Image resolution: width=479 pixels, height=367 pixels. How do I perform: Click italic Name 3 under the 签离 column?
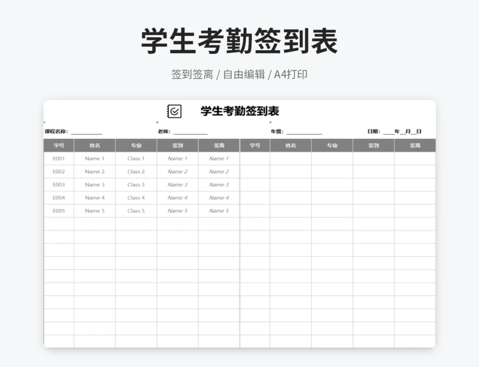click(219, 184)
